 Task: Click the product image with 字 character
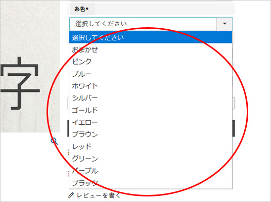click(x=30, y=67)
